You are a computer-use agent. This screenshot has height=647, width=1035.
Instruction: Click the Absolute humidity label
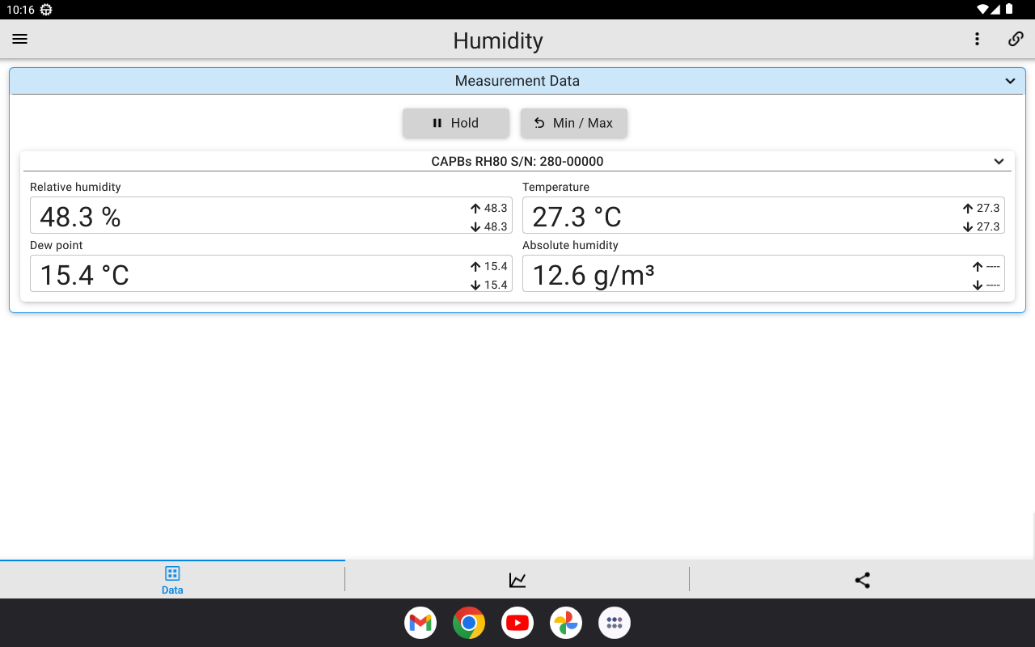570,245
